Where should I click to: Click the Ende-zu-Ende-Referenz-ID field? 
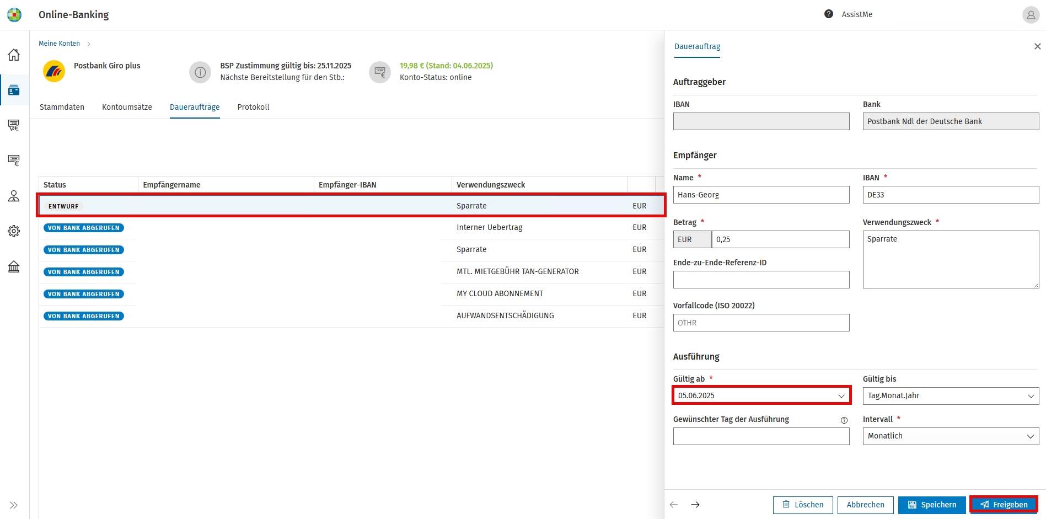click(761, 280)
